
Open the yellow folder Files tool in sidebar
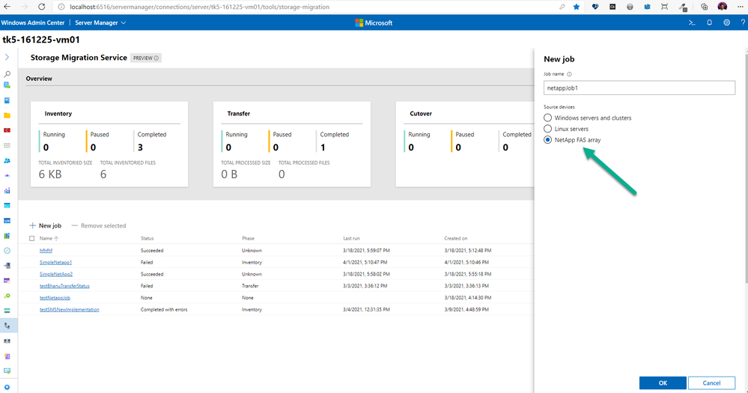[7, 115]
